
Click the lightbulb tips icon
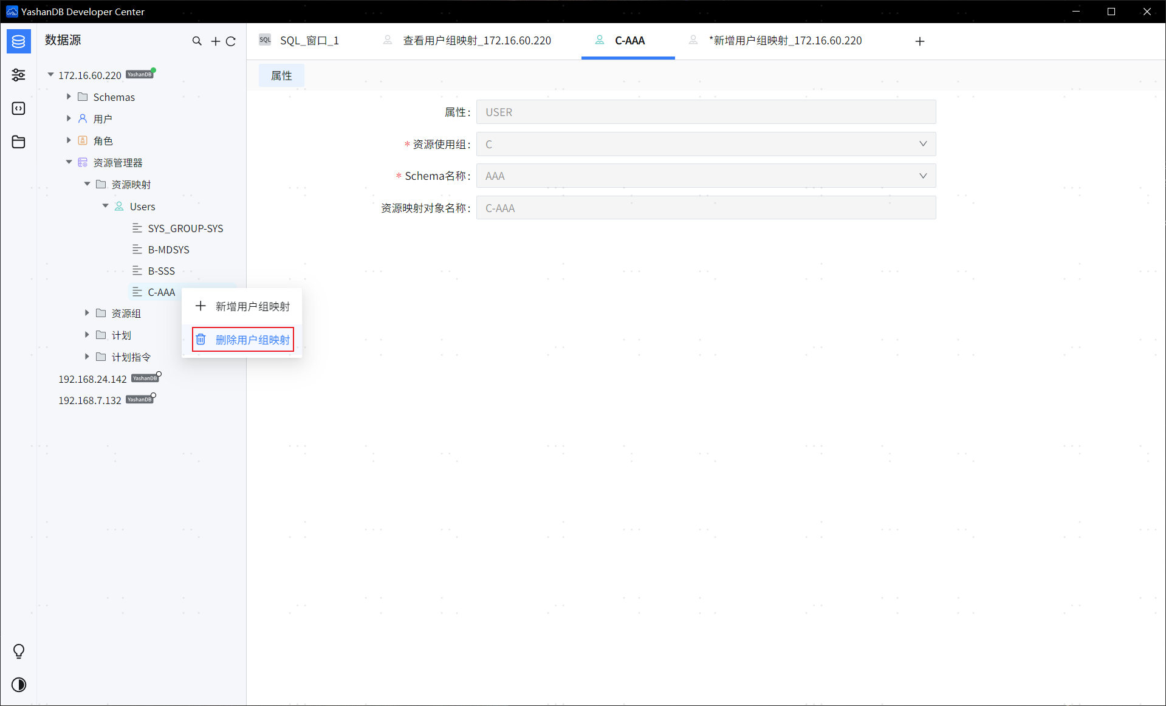tap(19, 651)
